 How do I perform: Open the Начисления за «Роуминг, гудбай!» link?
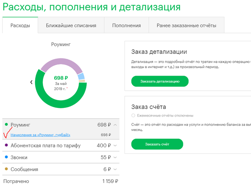(x=41, y=135)
